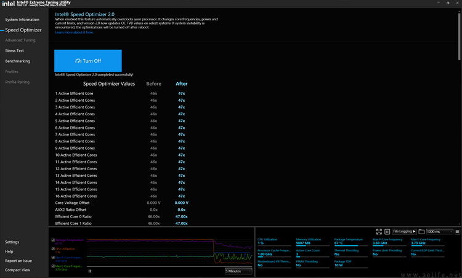
Task: Open Profiles in the sidebar
Action: point(12,72)
